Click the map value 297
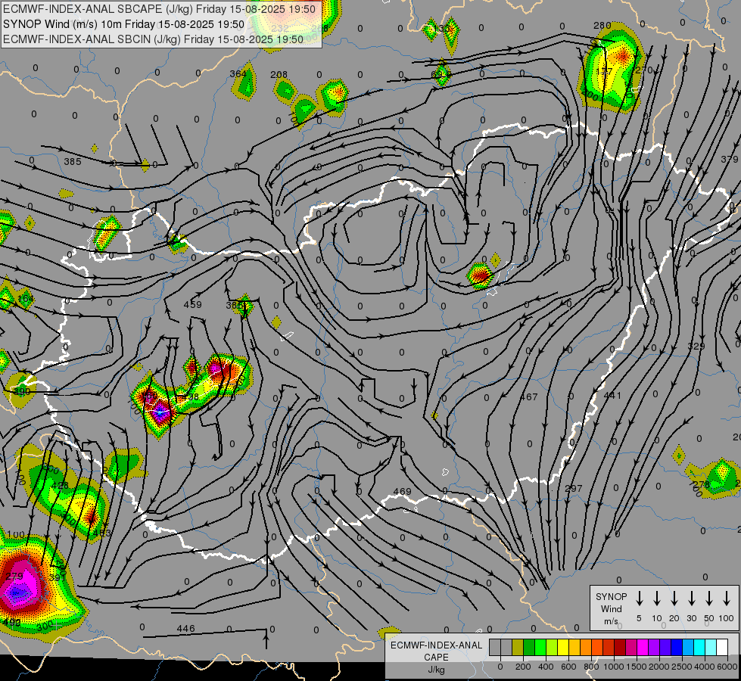The height and width of the screenshot is (681, 741). 573,488
